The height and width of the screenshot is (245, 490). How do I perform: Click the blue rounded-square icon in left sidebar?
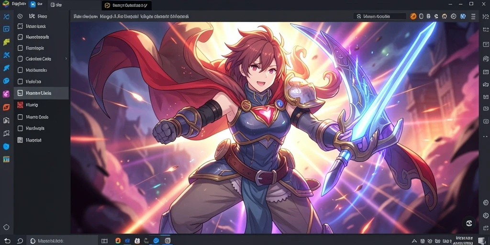(x=6, y=29)
